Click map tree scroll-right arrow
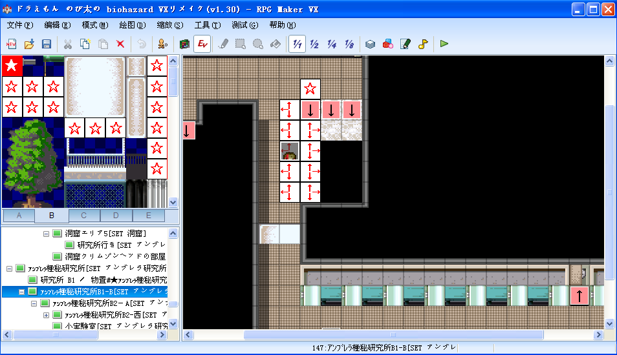This screenshot has height=355, width=617. [x=162, y=335]
